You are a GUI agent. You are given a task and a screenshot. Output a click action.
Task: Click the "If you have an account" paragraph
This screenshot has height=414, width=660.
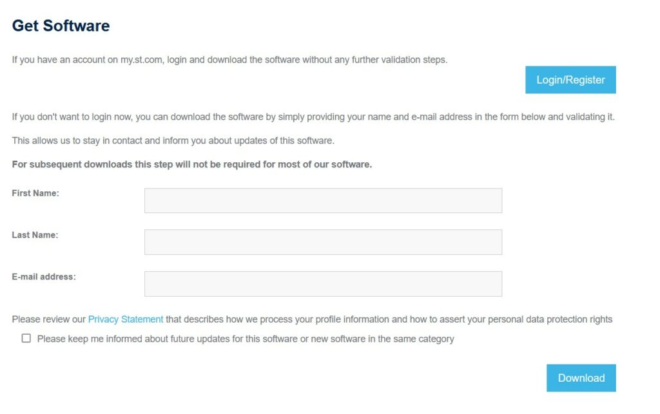pyautogui.click(x=229, y=60)
